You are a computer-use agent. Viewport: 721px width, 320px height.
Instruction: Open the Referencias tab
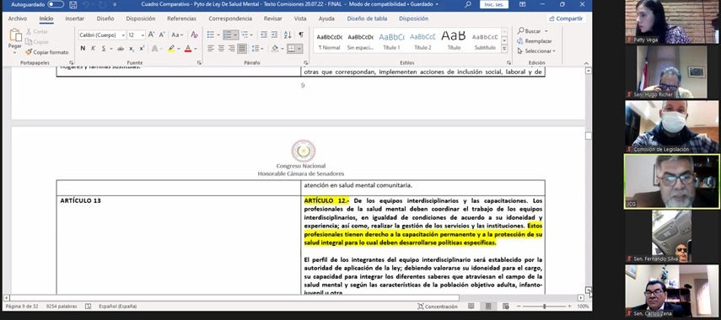(181, 19)
